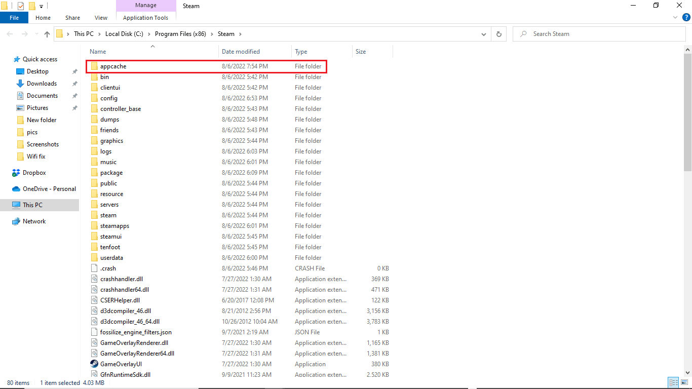
Task: Open Documents in navigation pane
Action: (42, 96)
